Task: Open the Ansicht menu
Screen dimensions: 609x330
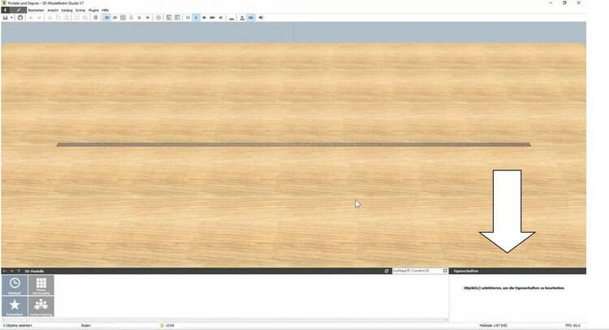Action: pos(53,10)
